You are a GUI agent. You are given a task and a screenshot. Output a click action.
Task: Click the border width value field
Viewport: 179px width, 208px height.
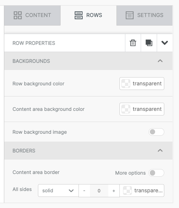click(x=99, y=191)
